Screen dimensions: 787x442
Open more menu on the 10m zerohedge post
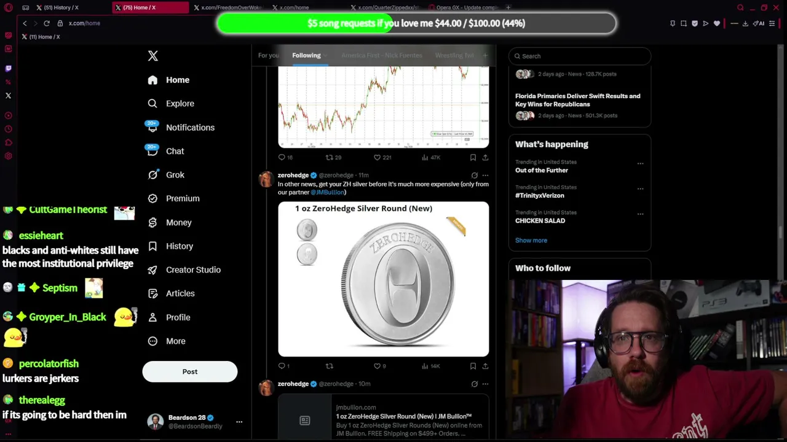point(485,384)
